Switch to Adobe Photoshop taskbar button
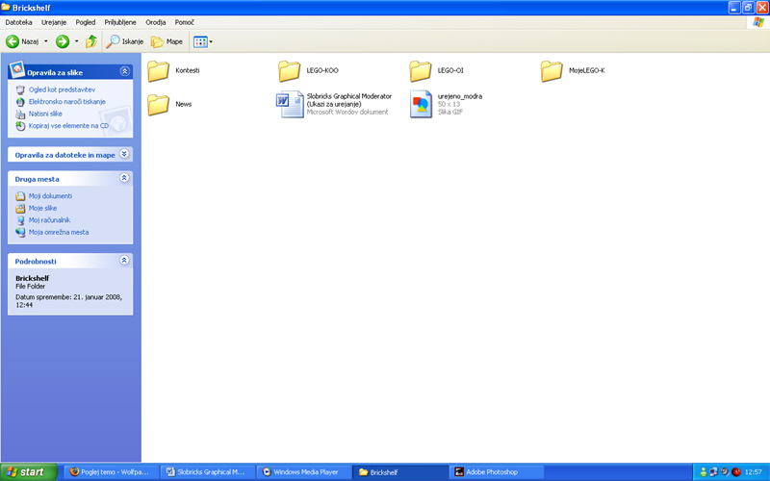Image resolution: width=770 pixels, height=481 pixels. [x=496, y=472]
